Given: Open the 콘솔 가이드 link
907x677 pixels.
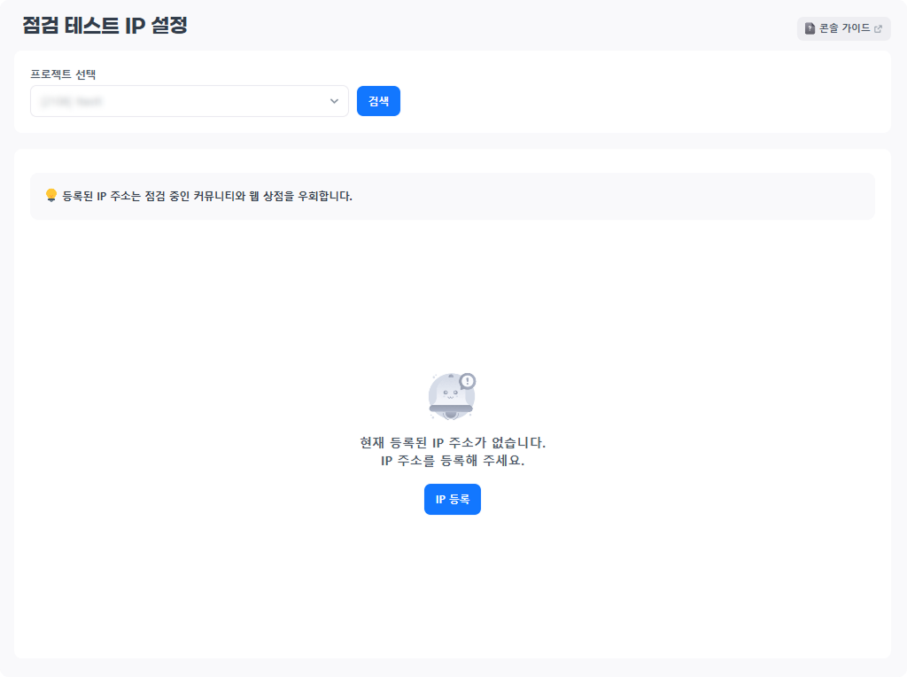Looking at the screenshot, I should 844,28.
